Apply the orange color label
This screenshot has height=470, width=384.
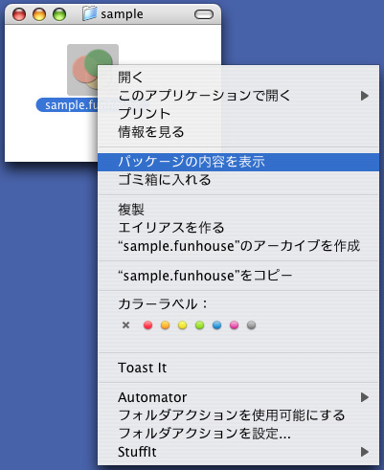click(165, 325)
